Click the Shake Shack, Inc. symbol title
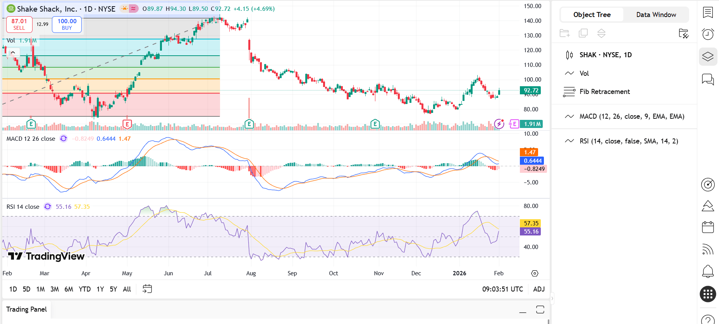This screenshot has width=719, height=324. click(47, 9)
